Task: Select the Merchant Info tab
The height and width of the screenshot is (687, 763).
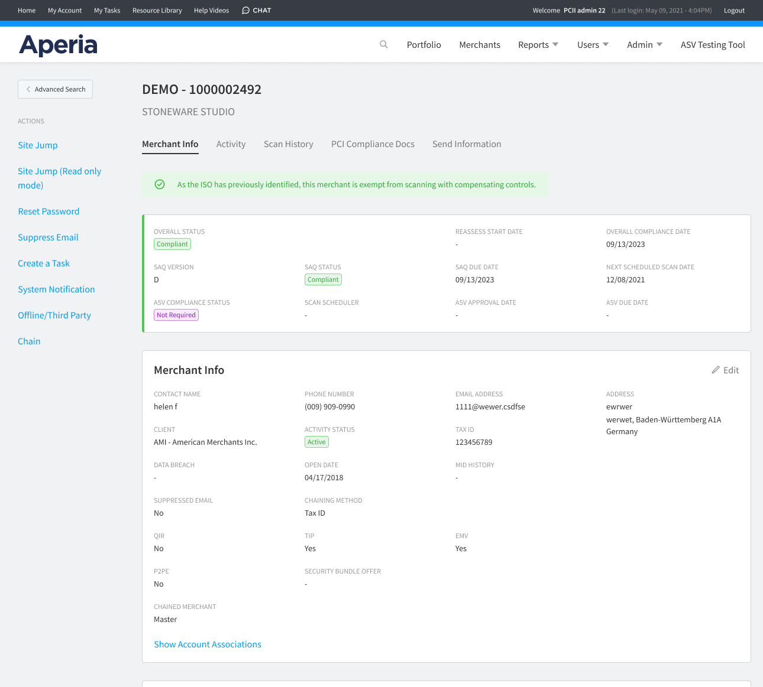Action: [x=170, y=144]
